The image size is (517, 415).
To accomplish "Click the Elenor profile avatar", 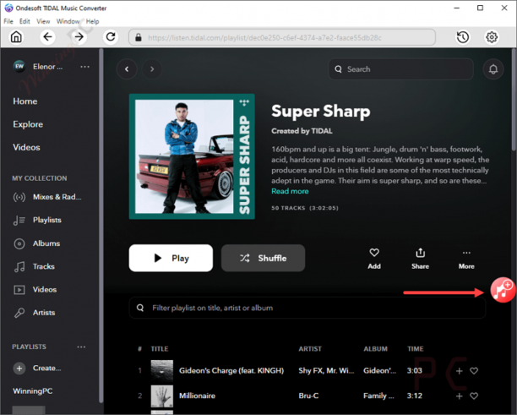I will 19,66.
